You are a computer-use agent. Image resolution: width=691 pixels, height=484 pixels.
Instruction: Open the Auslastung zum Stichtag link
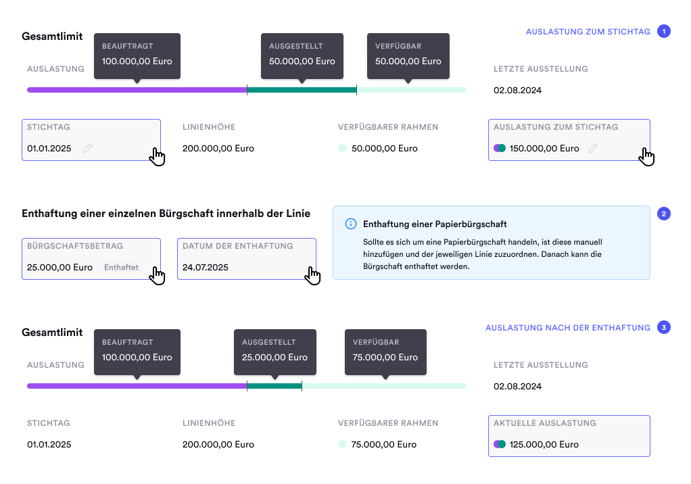(x=588, y=31)
